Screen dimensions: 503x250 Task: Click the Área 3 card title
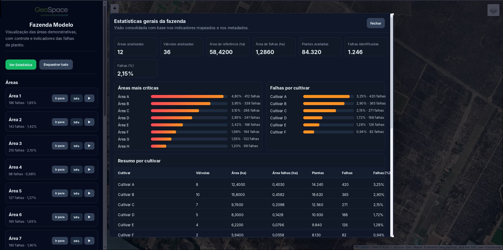(15, 144)
